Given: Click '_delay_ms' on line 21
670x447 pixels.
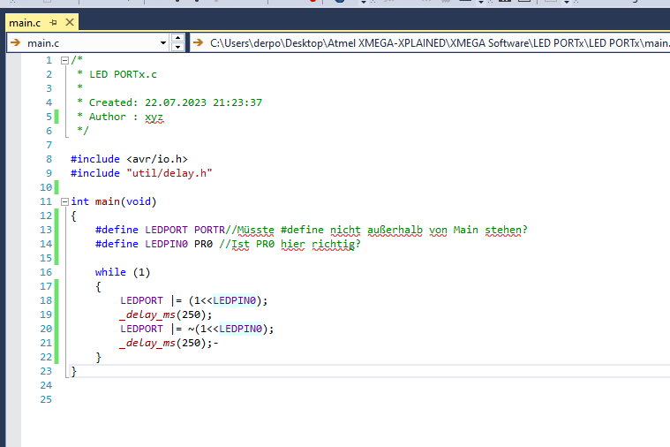Looking at the screenshot, I should (147, 343).
